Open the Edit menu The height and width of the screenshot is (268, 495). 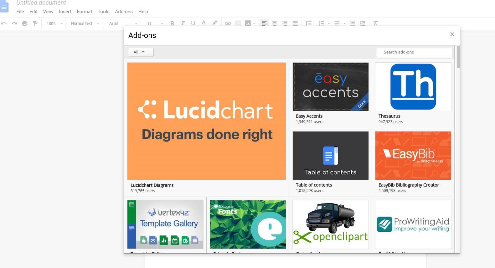[x=34, y=12]
